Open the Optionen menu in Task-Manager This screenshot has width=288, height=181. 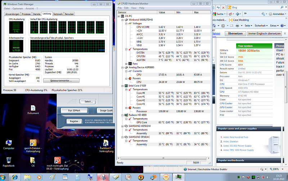point(18,8)
